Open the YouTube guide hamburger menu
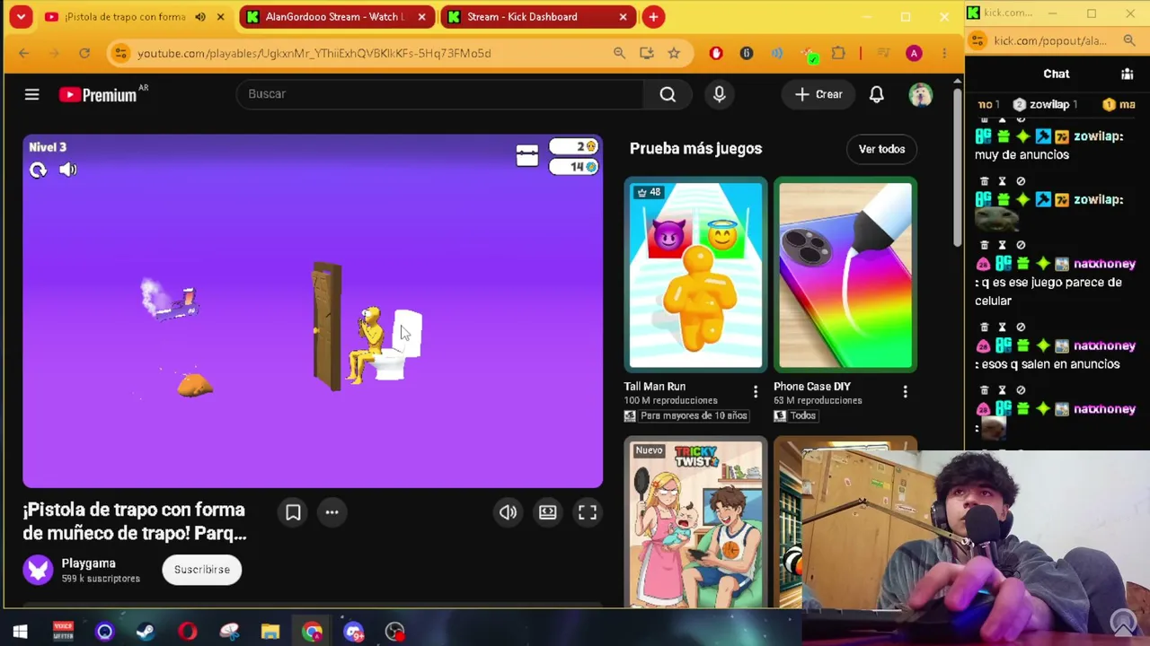1150x646 pixels. [x=31, y=94]
